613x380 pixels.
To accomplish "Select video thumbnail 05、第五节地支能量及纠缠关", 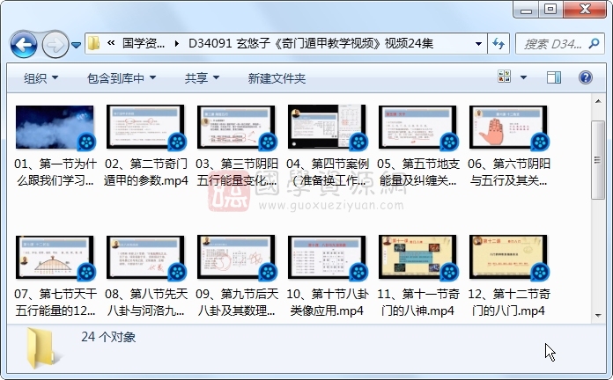I will pyautogui.click(x=418, y=128).
